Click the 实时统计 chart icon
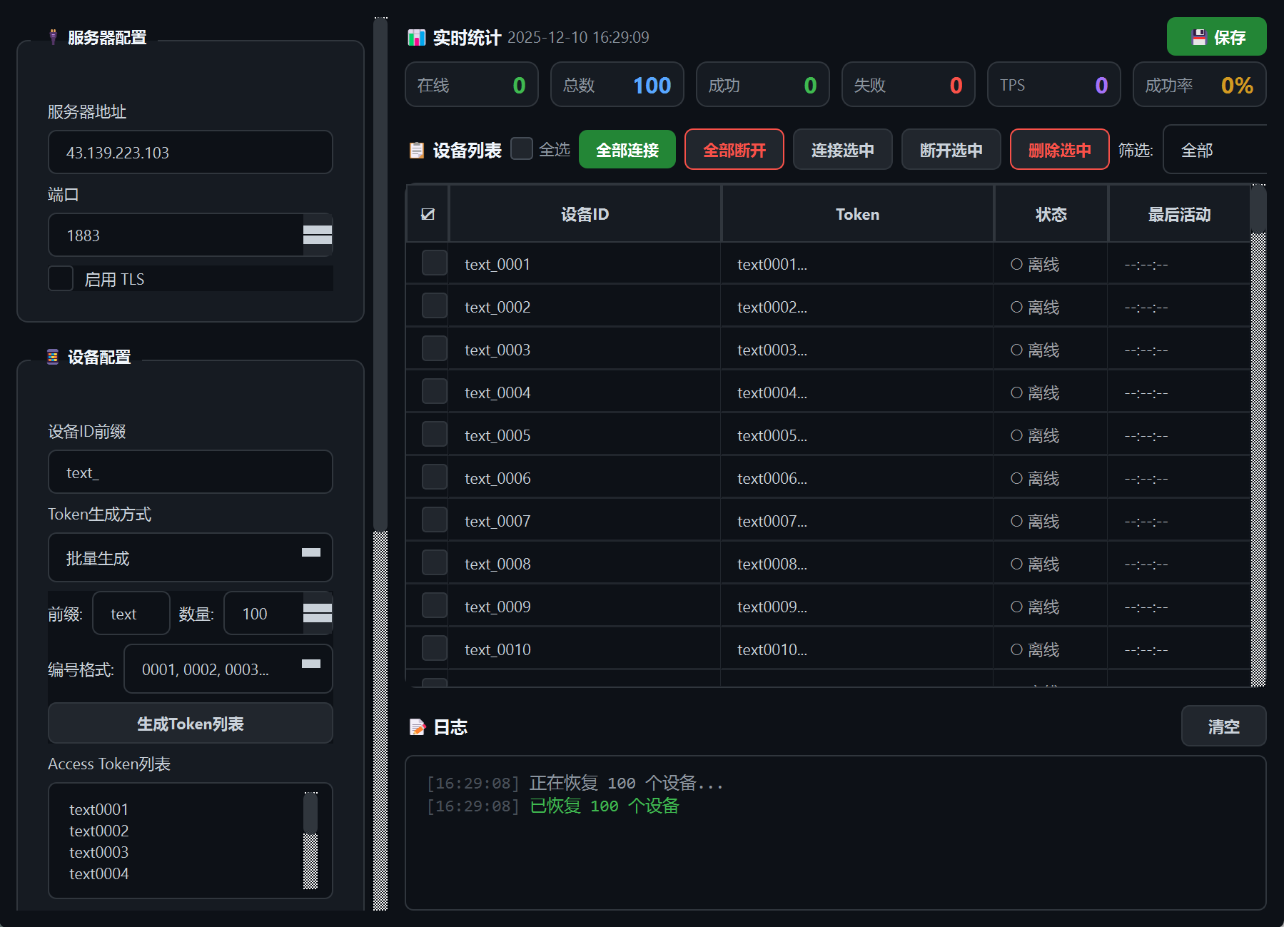 click(x=416, y=36)
